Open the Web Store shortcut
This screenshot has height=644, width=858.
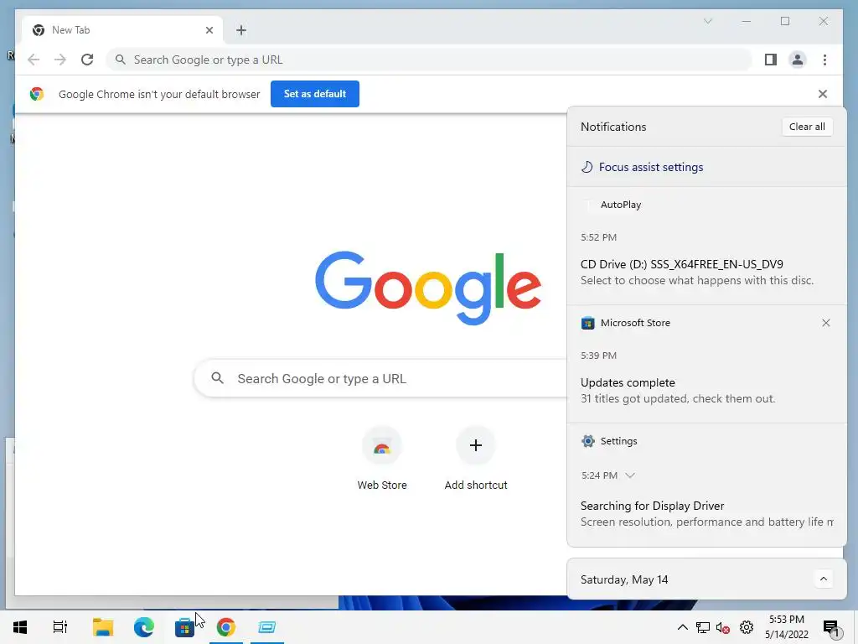point(382,459)
